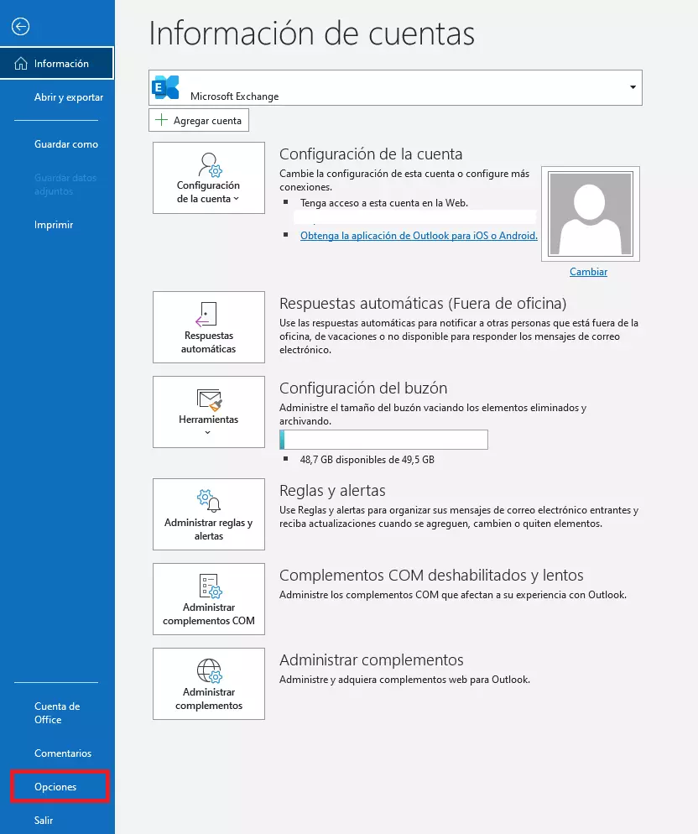Click the Herramientas envelope-brush icon

tap(209, 400)
